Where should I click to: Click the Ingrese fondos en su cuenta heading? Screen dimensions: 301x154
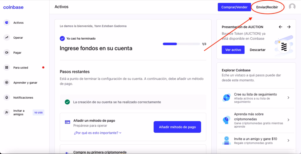pyautogui.click(x=96, y=48)
